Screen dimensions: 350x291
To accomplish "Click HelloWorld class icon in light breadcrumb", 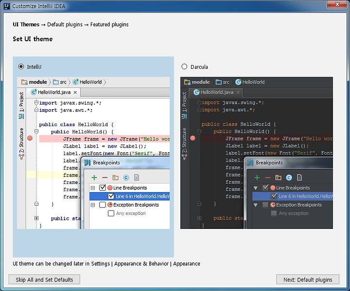I will 76,81.
